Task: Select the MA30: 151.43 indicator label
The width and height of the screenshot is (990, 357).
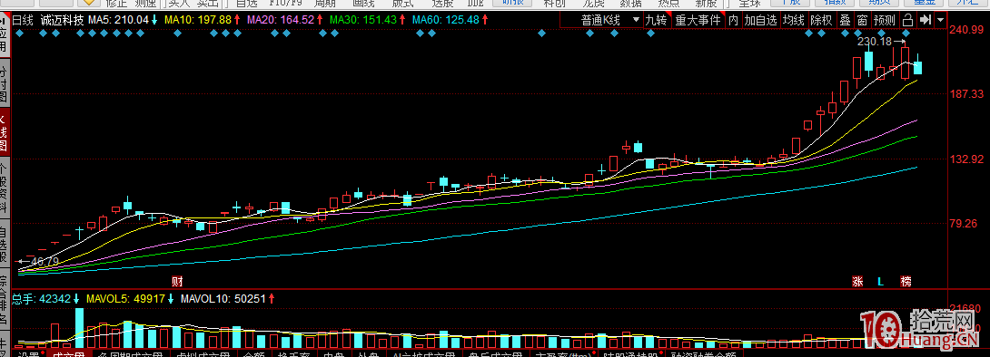Action: click(368, 20)
